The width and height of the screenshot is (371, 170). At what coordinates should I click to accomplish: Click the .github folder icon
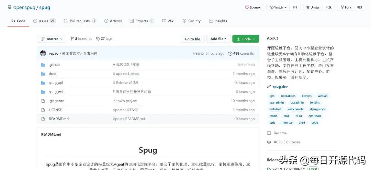pos(43,65)
